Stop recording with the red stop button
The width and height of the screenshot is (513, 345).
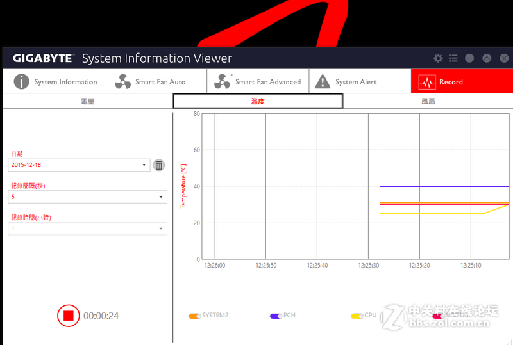[x=69, y=316]
